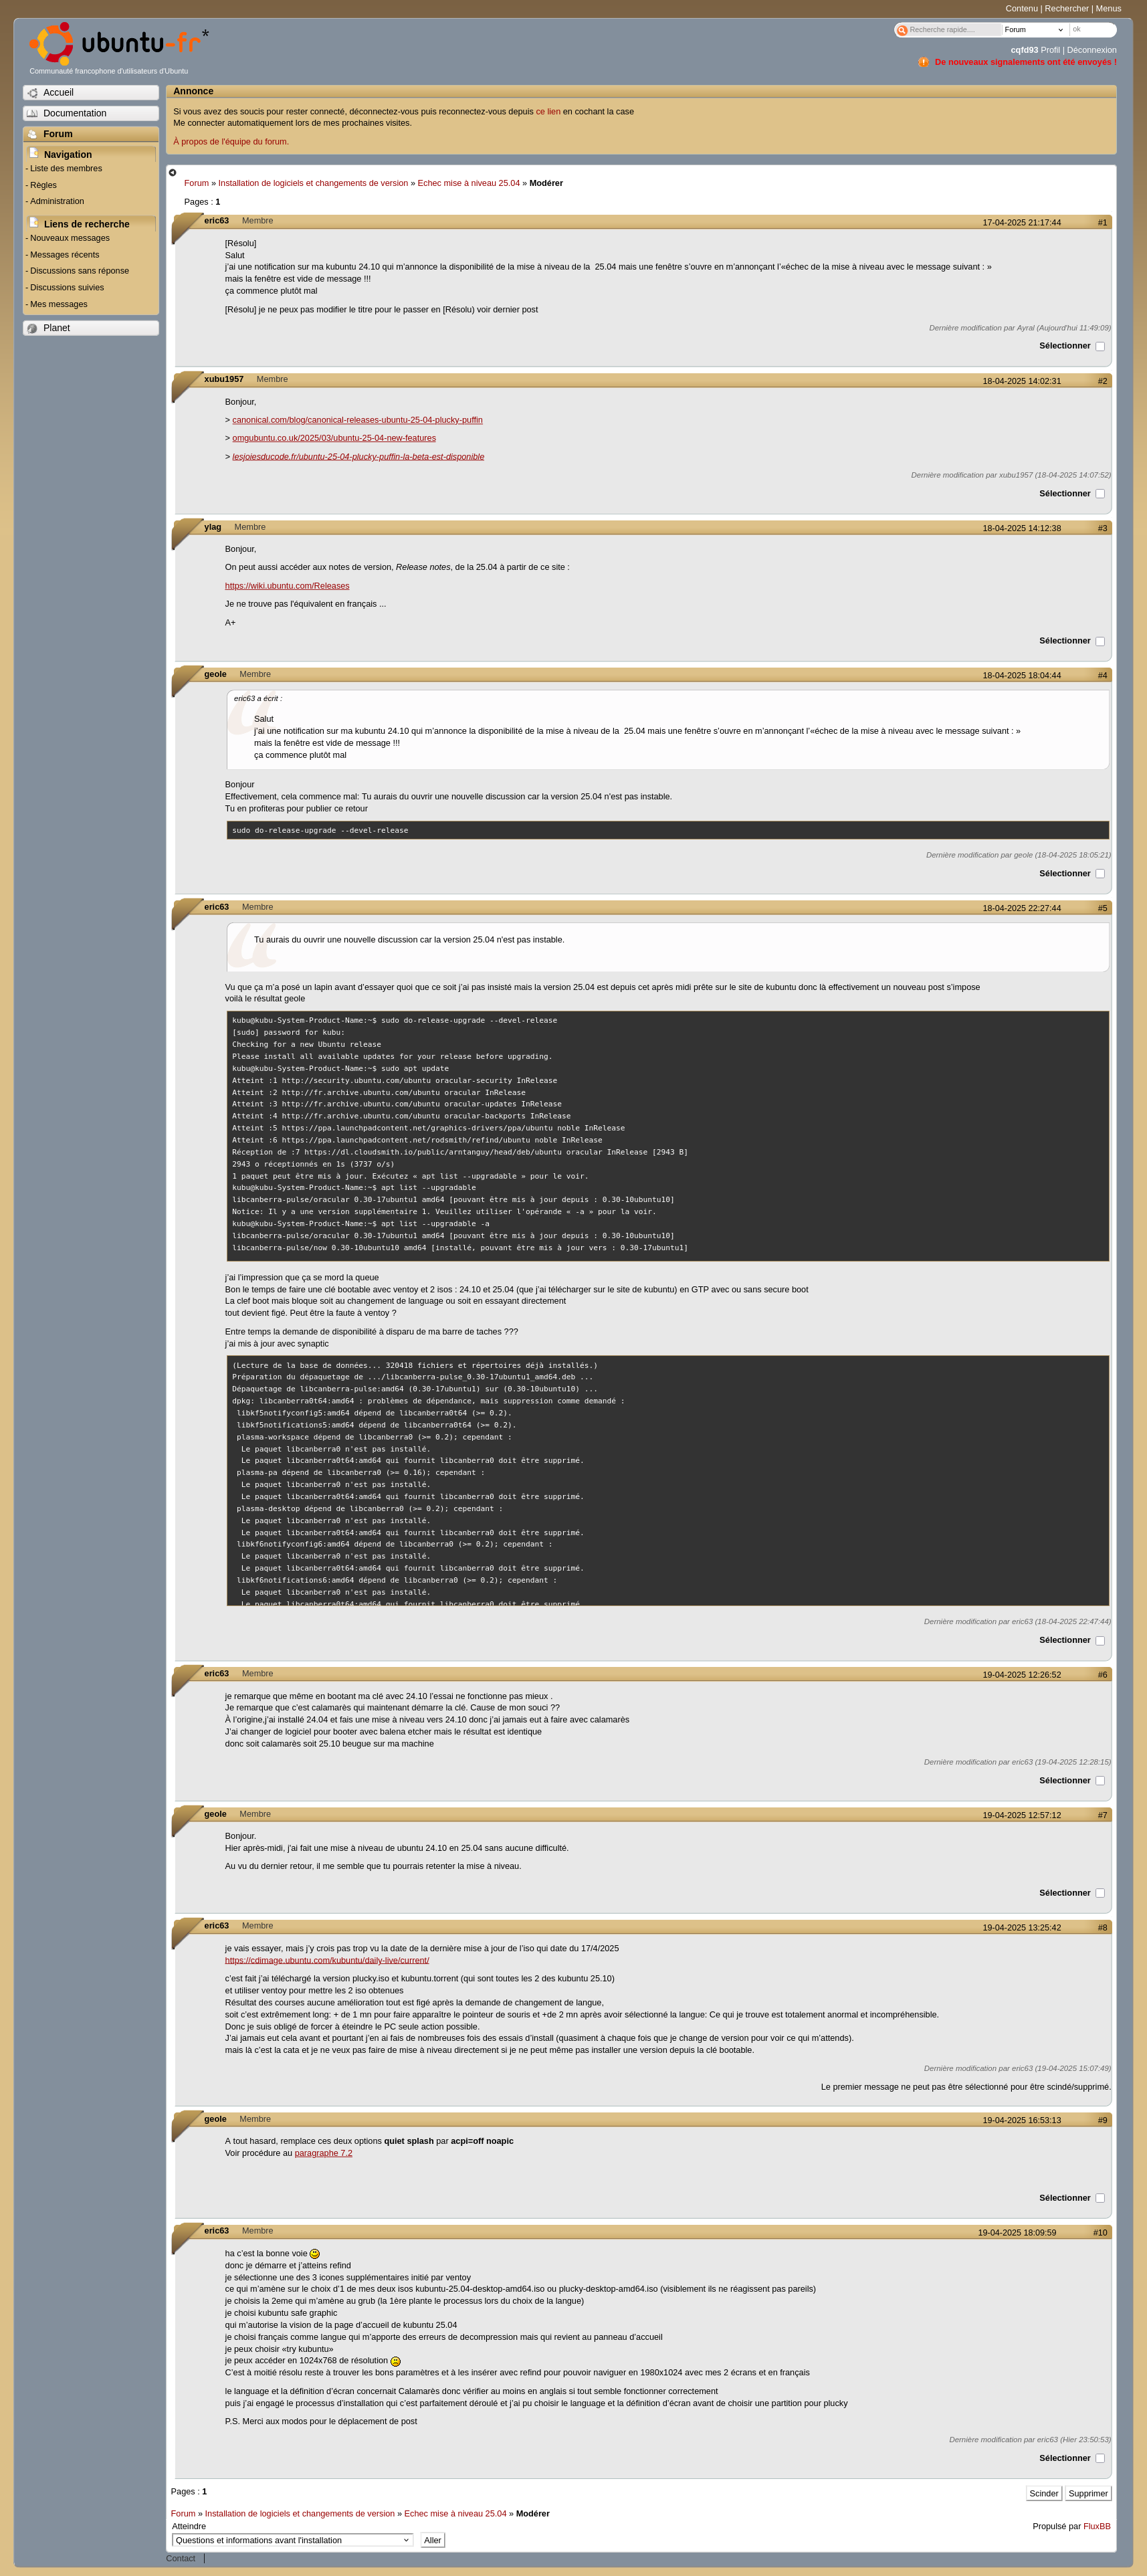Image resolution: width=1147 pixels, height=2576 pixels.
Task: Click the Rechercher link in top bar
Action: click(1067, 9)
